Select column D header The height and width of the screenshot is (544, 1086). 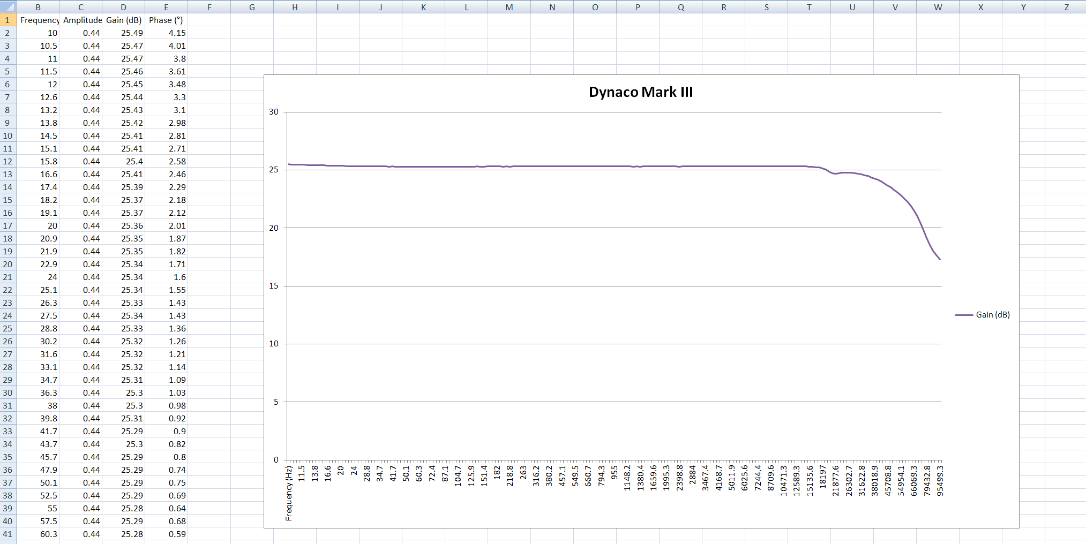(x=124, y=7)
